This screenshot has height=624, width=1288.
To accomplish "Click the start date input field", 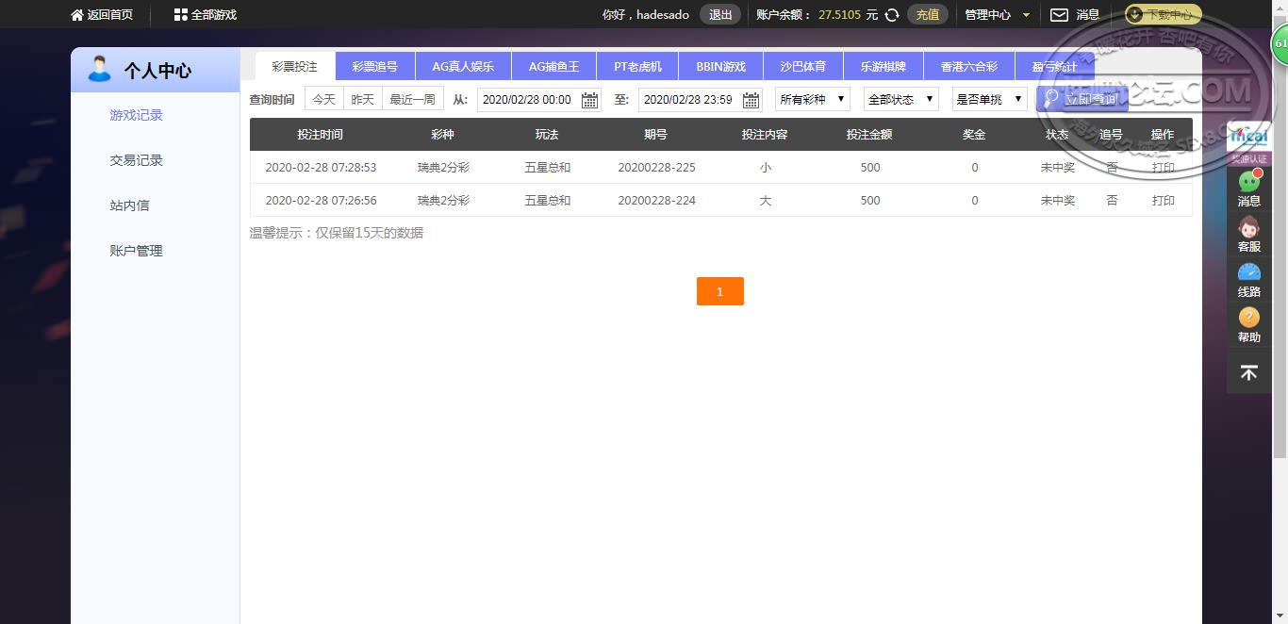I will [x=528, y=100].
